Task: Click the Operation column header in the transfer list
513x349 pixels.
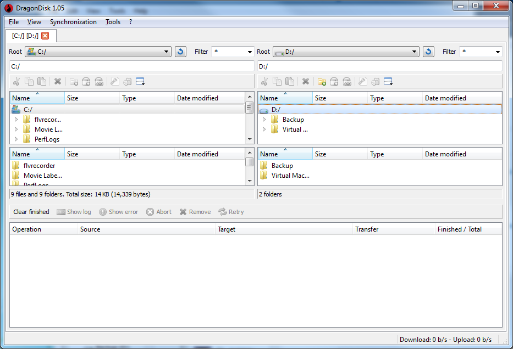Action: pos(43,229)
